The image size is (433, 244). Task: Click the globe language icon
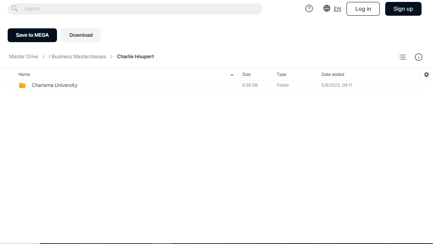click(x=327, y=8)
